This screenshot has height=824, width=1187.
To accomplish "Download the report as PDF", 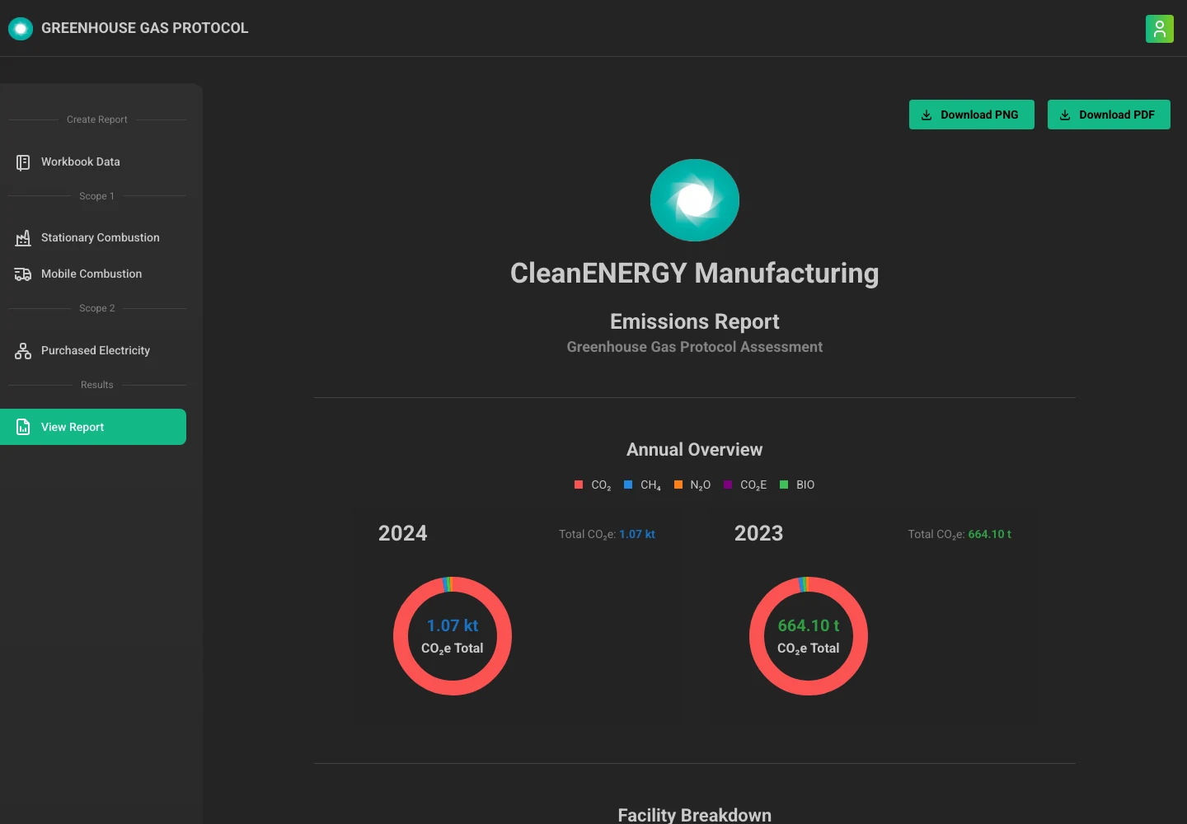I will 1109,115.
